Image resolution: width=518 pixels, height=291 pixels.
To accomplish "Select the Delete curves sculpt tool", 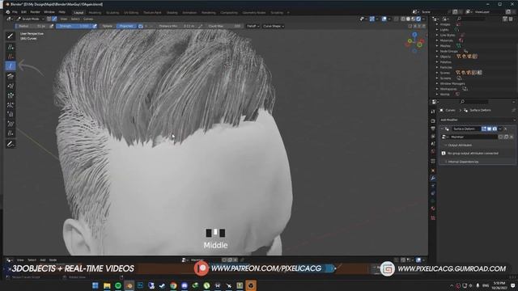I will (x=11, y=57).
